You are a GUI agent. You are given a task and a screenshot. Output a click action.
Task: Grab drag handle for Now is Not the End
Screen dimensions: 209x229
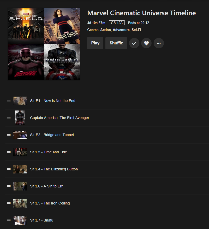click(x=9, y=101)
